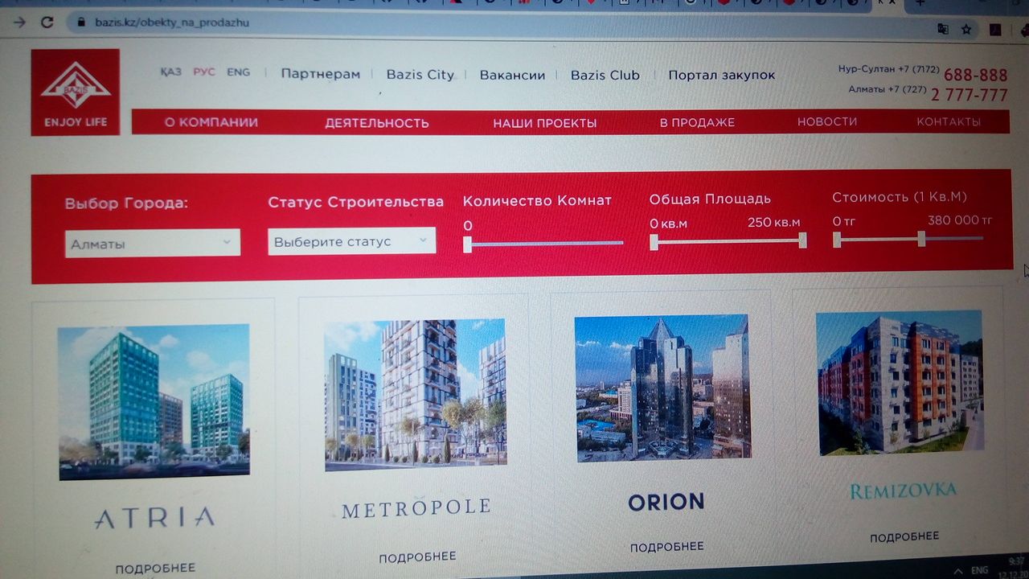Click the Bazis Enjoy Life logo
Screen dimensions: 1029x579
click(x=76, y=92)
